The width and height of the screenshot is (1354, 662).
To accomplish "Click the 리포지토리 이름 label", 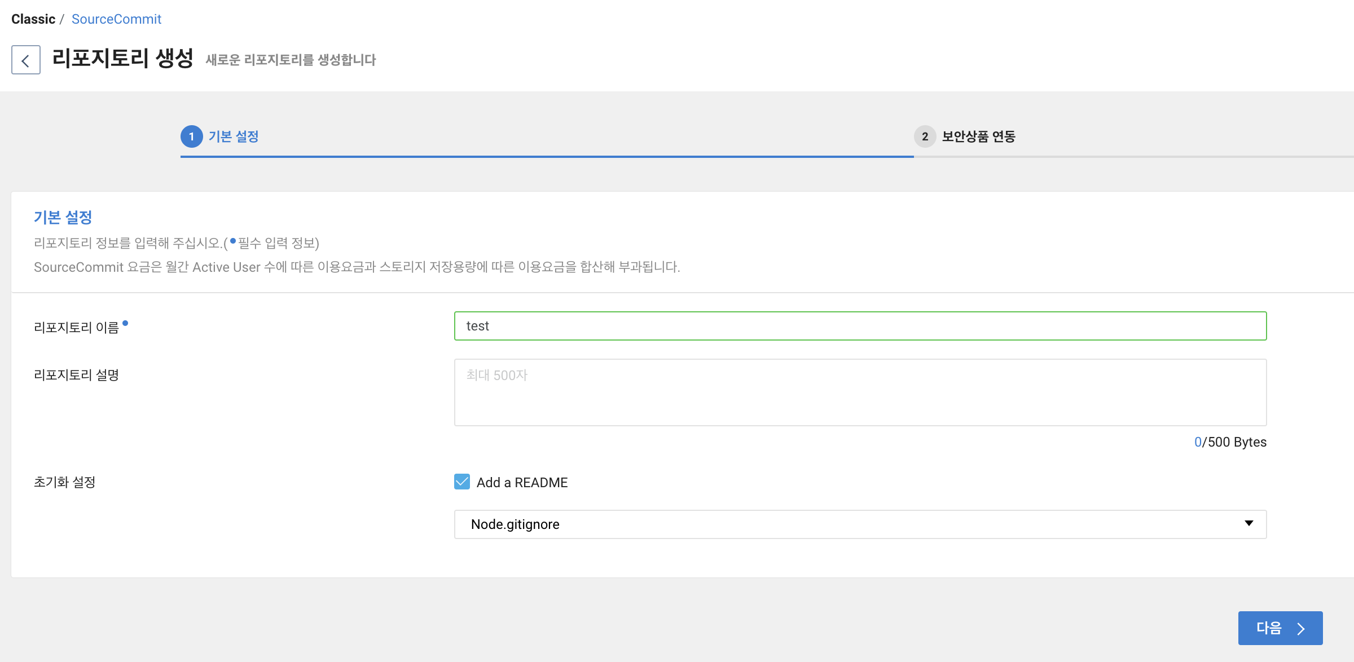I will coord(76,327).
